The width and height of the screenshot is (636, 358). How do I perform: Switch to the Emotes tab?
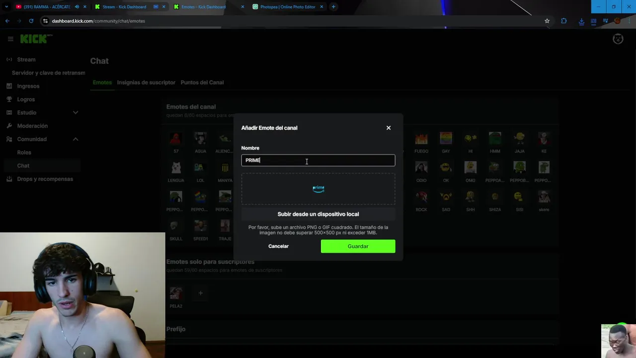click(102, 83)
